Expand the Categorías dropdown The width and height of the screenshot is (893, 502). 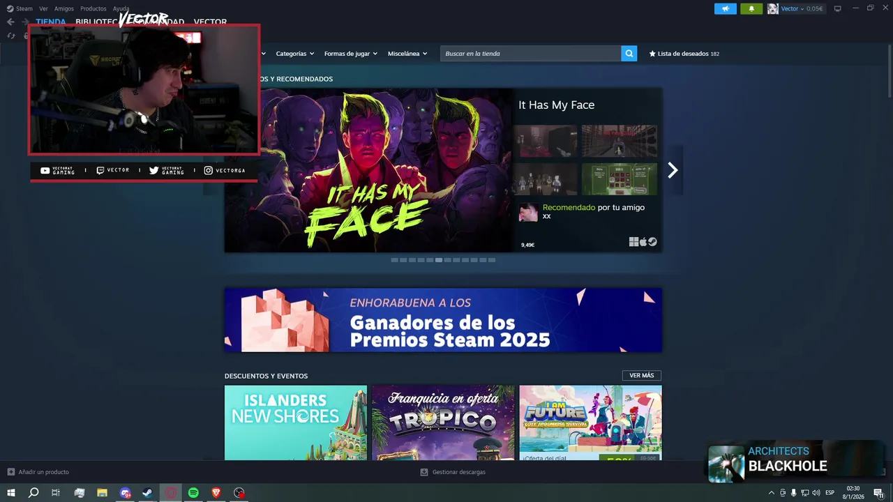(x=294, y=54)
